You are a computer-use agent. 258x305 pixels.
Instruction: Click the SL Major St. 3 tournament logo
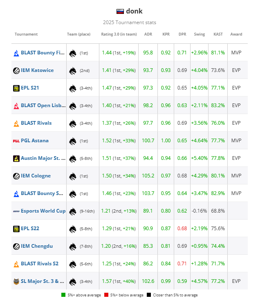click(16, 281)
